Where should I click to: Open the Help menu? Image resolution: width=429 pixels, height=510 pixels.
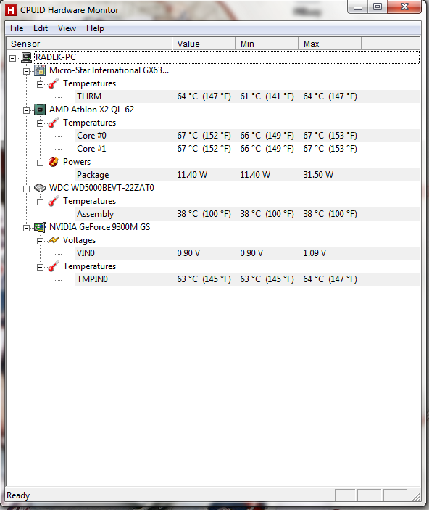click(x=95, y=28)
